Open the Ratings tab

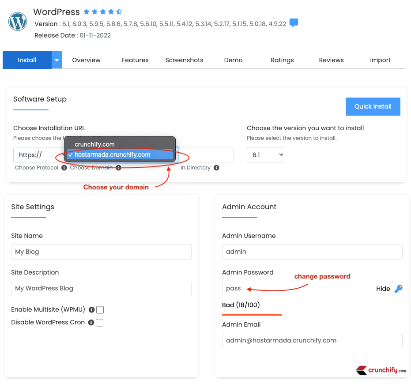(282, 60)
